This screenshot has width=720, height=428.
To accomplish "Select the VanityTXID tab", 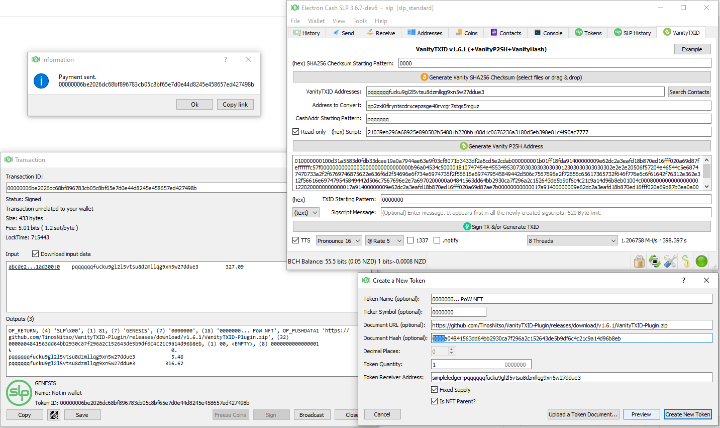I will [x=681, y=32].
